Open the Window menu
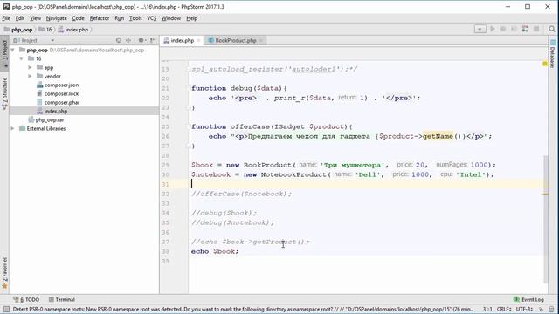The width and height of the screenshot is (559, 314). [171, 18]
